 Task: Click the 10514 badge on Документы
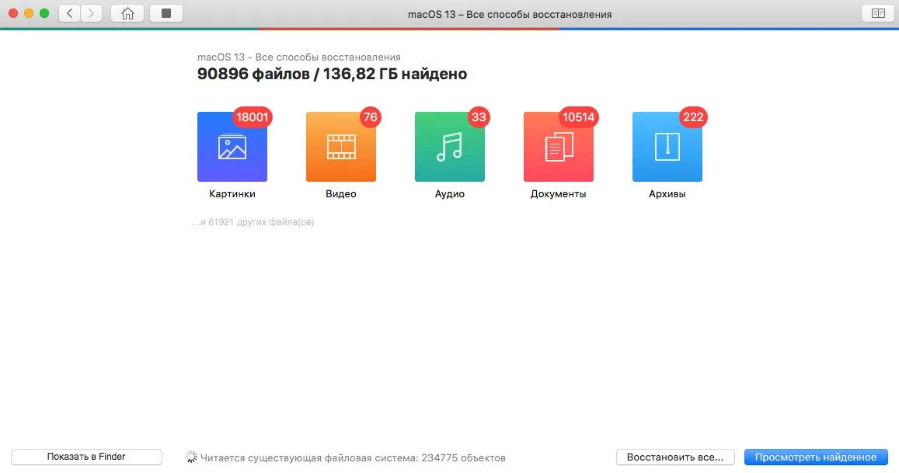579,117
